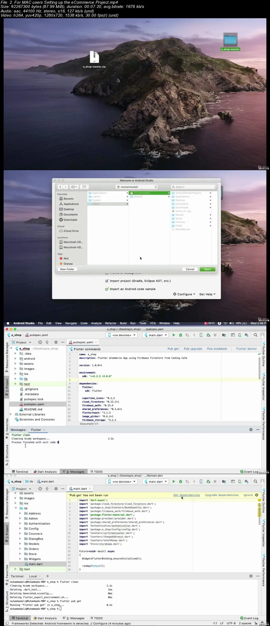Click the forward arrow in the file dialog
Screen dimensions: 270x626
[66, 187]
